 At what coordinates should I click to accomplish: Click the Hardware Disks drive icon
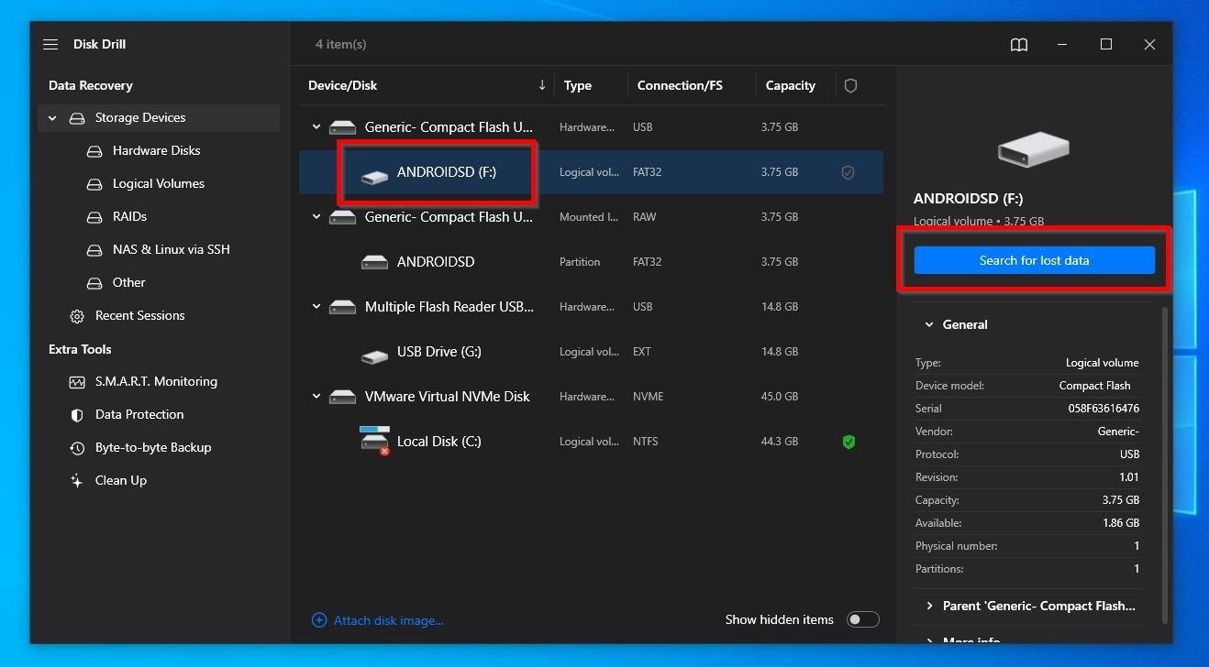coord(94,151)
